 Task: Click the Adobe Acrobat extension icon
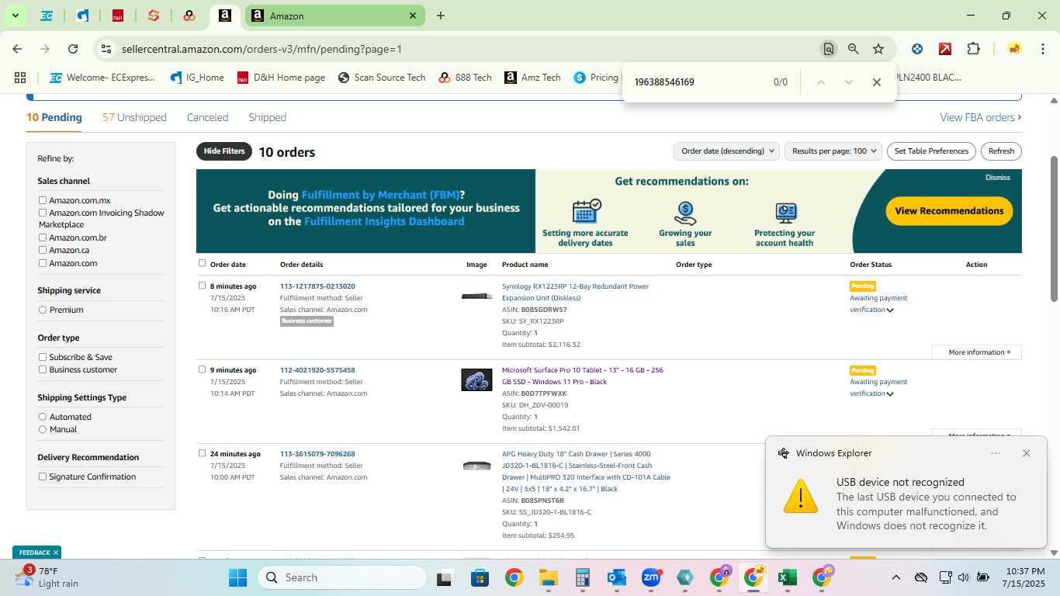[945, 49]
